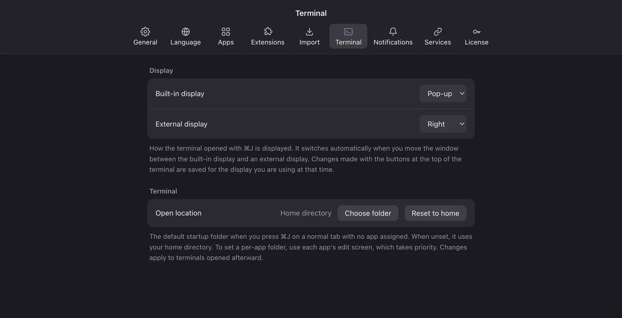Switch to the Services link-icon tab
The height and width of the screenshot is (318, 622).
point(438,36)
